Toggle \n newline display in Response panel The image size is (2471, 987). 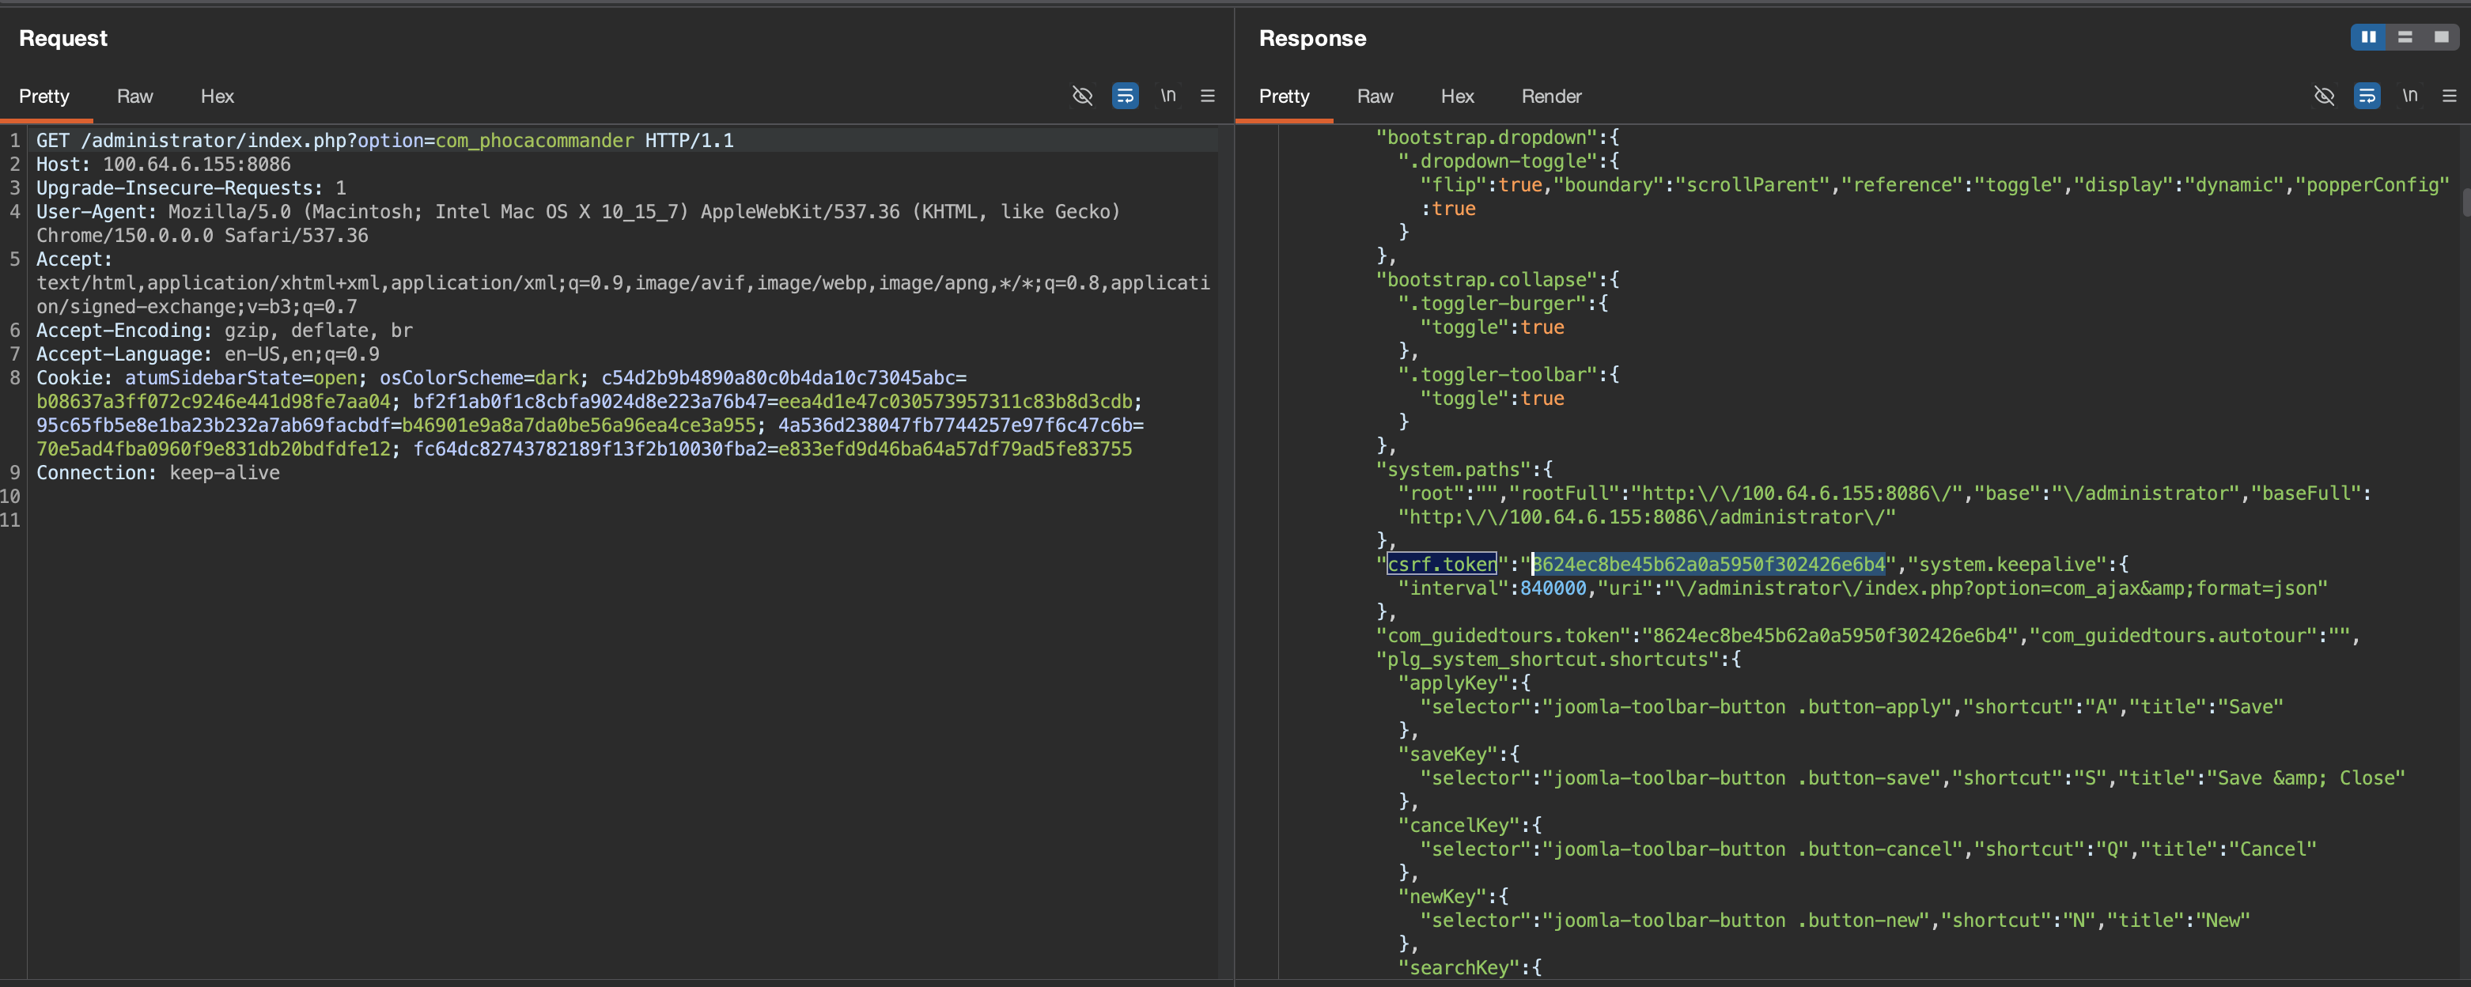pos(2409,95)
